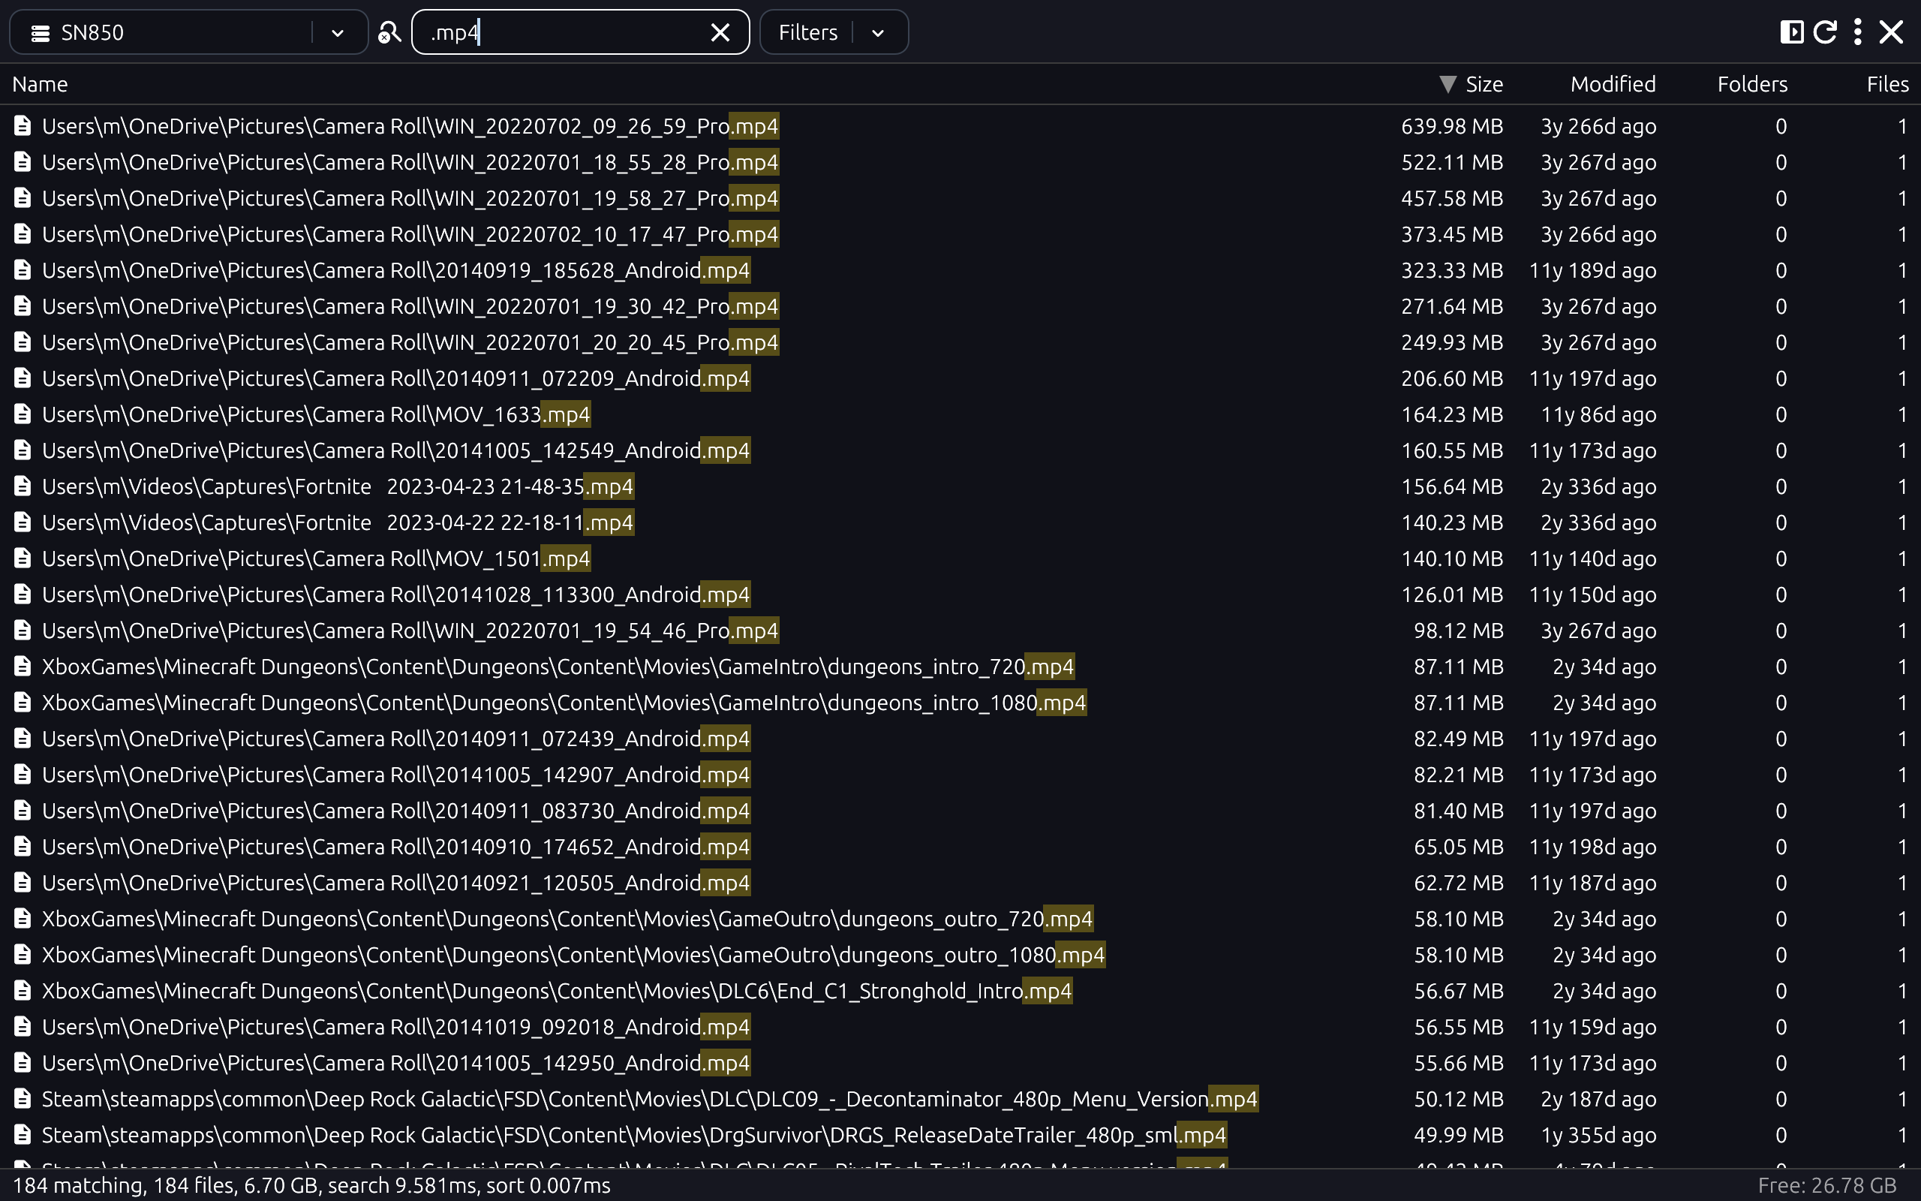
Task: Click file icon of dungeons_intro_720.mp4 row
Action: (23, 667)
